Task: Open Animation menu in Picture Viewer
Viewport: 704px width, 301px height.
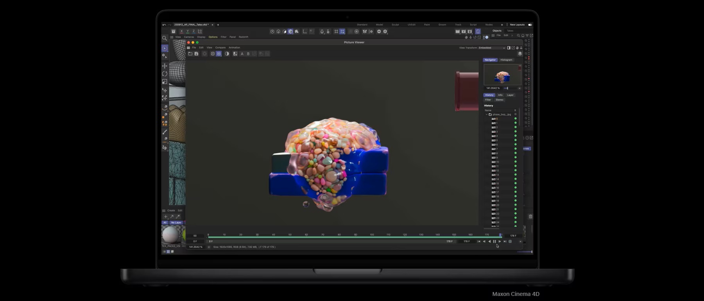Action: click(234, 48)
